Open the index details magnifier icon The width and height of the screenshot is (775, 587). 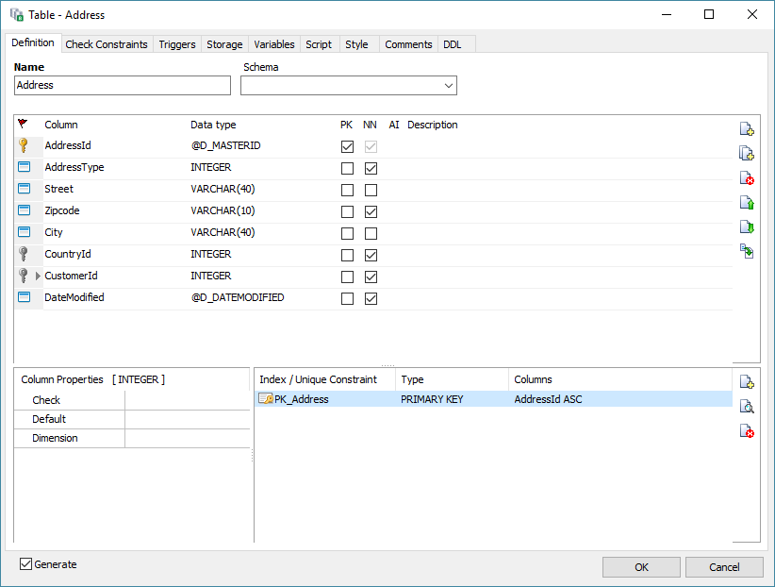coord(747,407)
